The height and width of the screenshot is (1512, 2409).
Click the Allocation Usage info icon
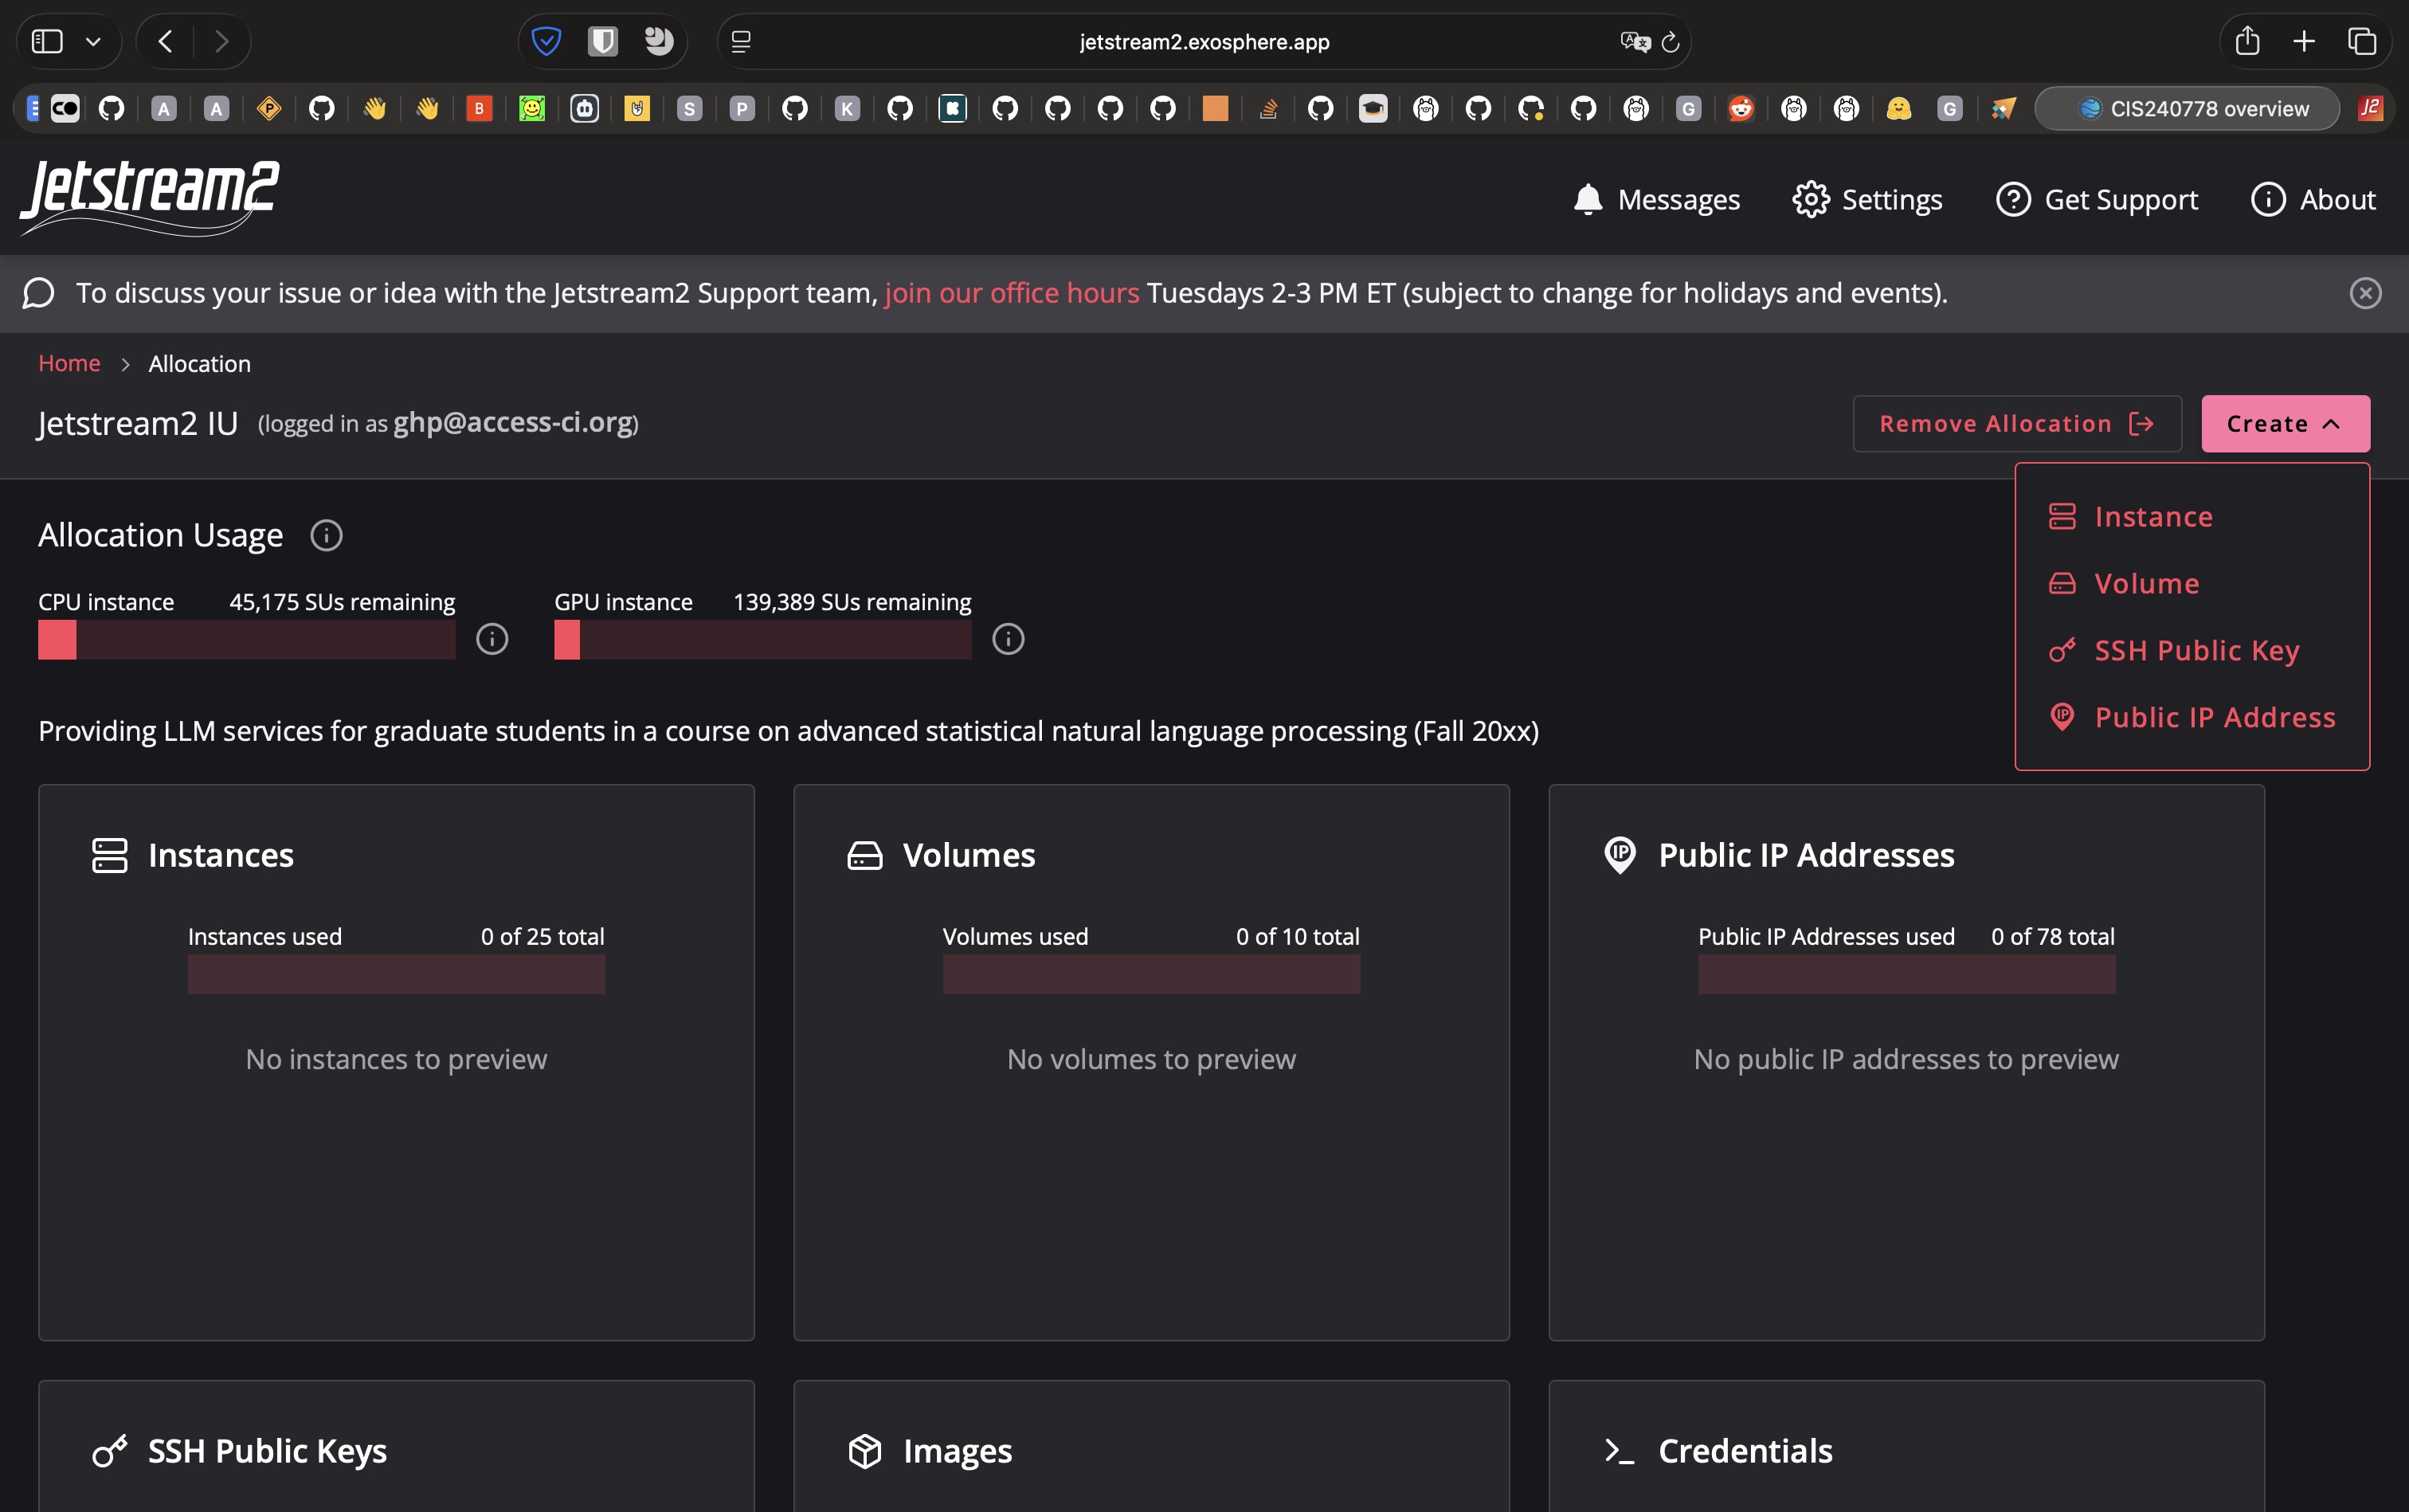coord(326,535)
